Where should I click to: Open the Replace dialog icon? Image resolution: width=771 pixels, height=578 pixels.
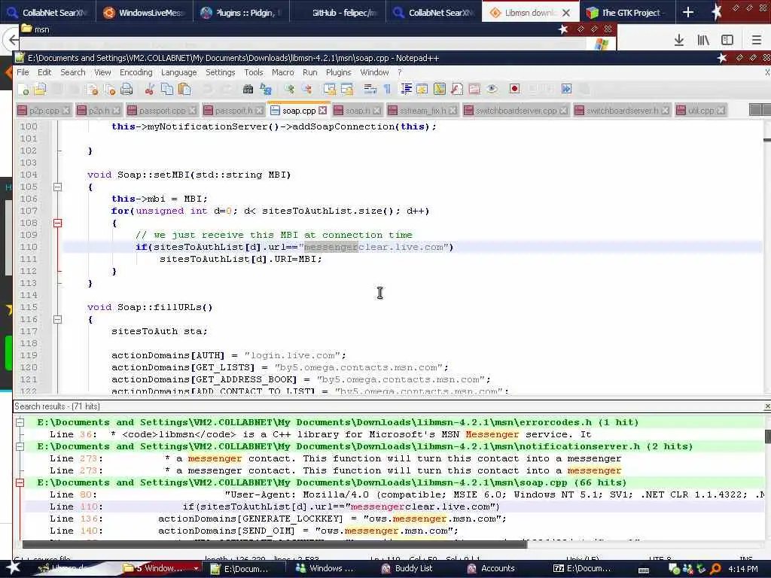point(266,89)
